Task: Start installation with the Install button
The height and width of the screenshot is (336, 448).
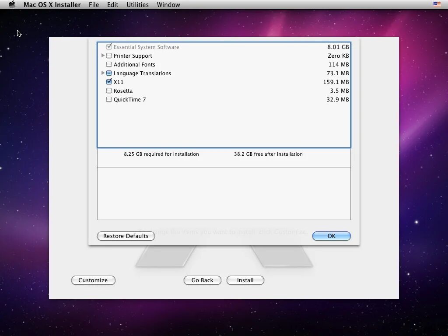Action: tap(245, 280)
